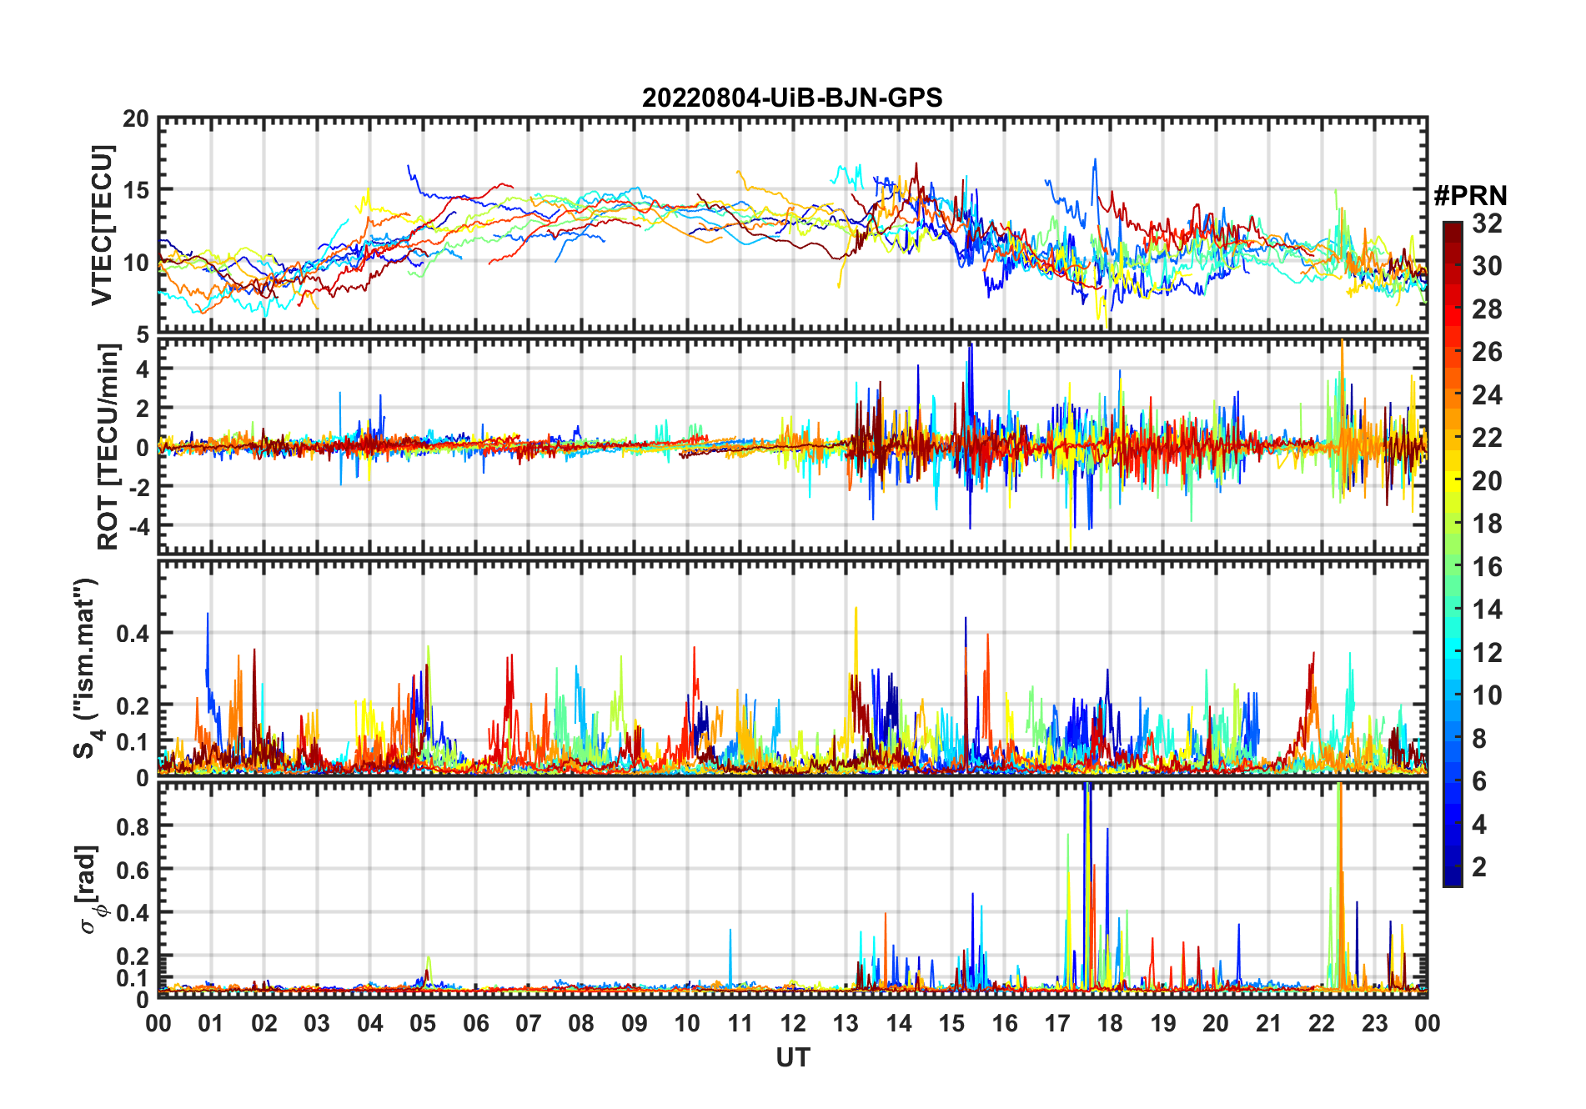Click the plot title 20220804-UiB-BJN-GPS

coord(792,98)
